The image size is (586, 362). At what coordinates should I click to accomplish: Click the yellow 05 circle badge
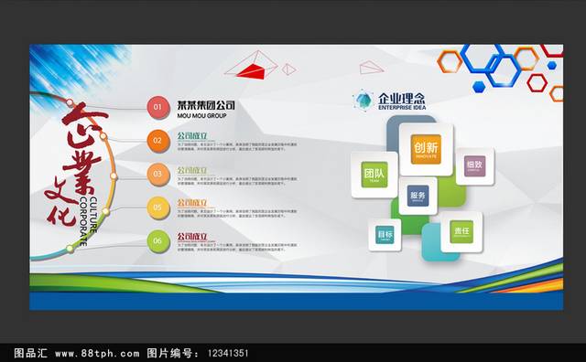coord(158,208)
